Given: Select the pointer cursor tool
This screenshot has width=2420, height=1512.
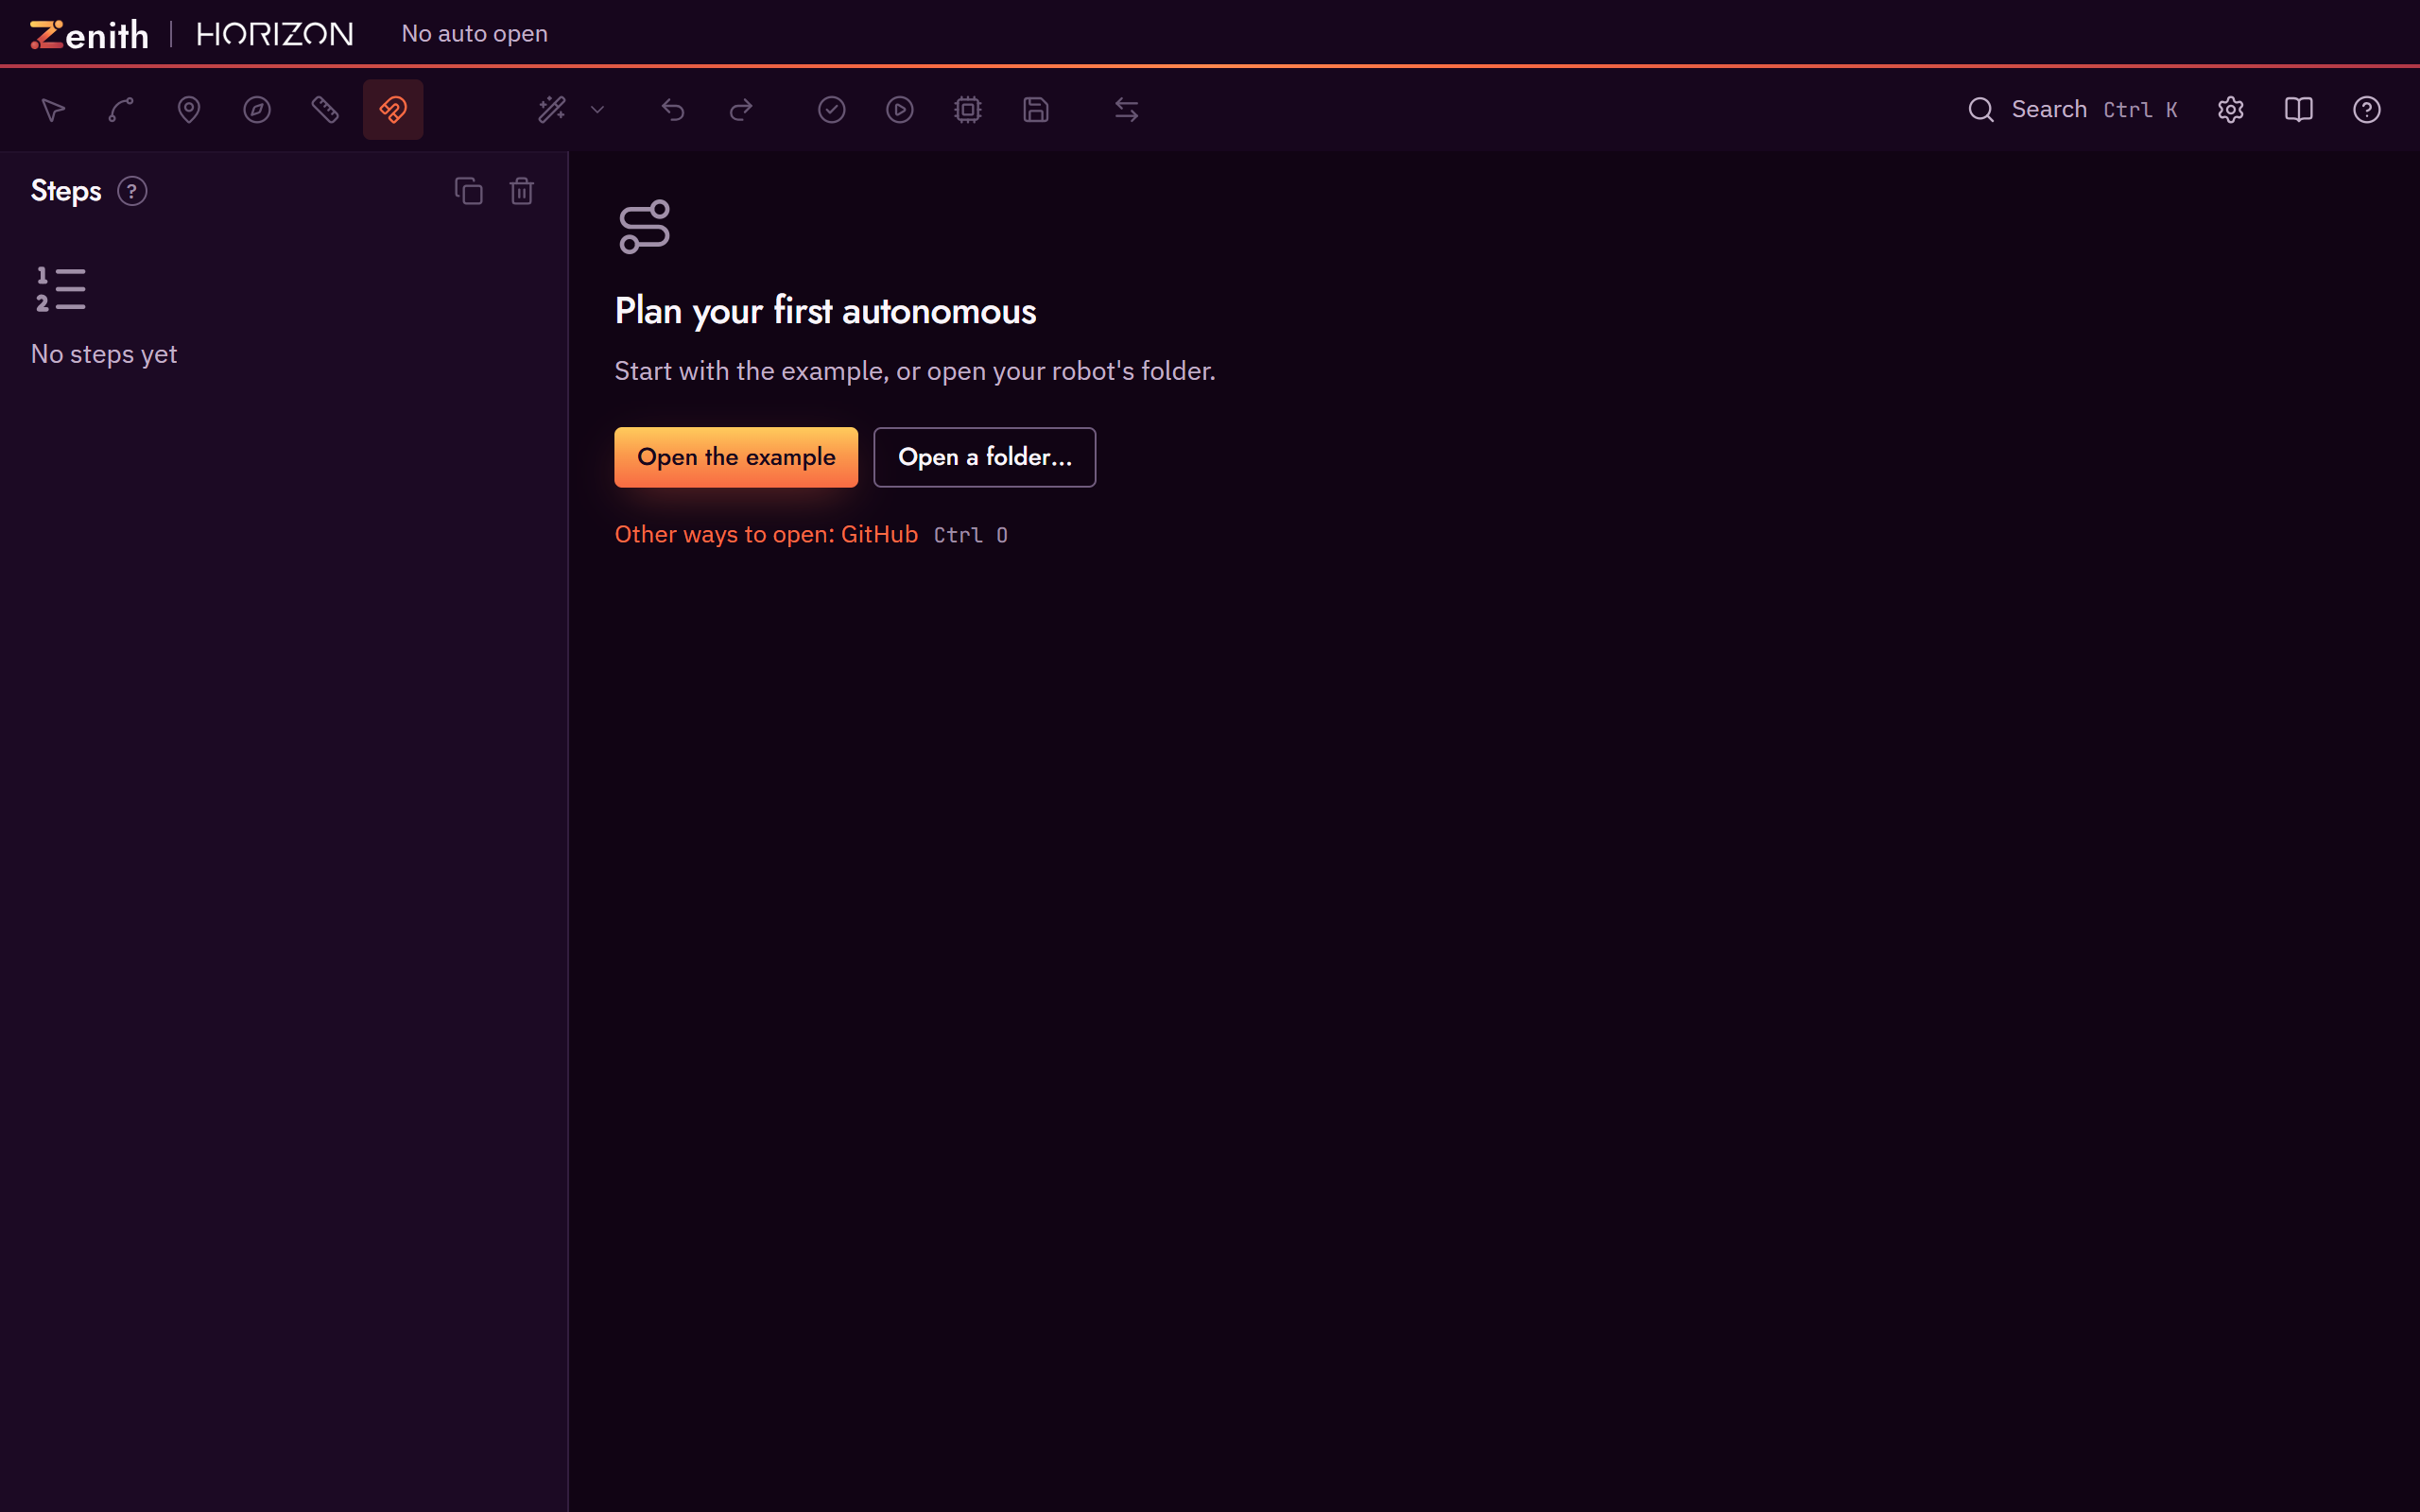Looking at the screenshot, I should pos(53,110).
